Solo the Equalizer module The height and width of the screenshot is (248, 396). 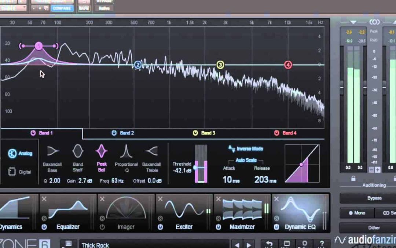[44, 218]
